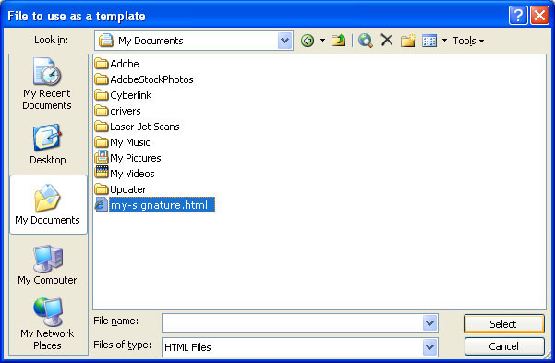
Task: Click the Cancel button
Action: pos(504,346)
